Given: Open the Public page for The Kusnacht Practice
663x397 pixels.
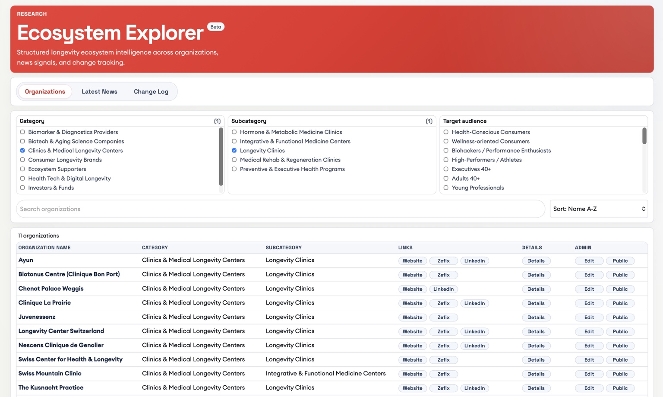Looking at the screenshot, I should pyautogui.click(x=620, y=388).
